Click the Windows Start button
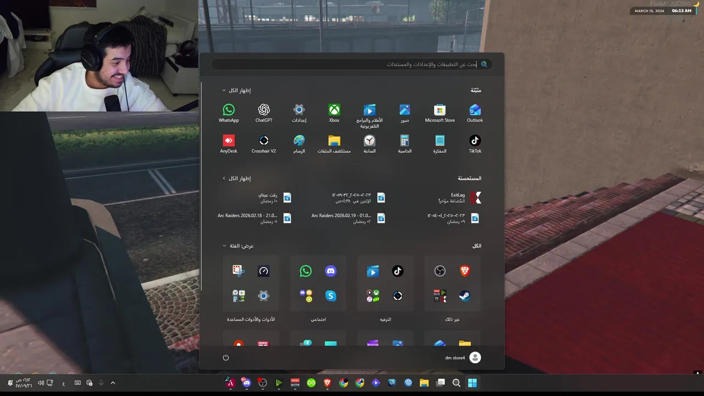 (x=472, y=383)
